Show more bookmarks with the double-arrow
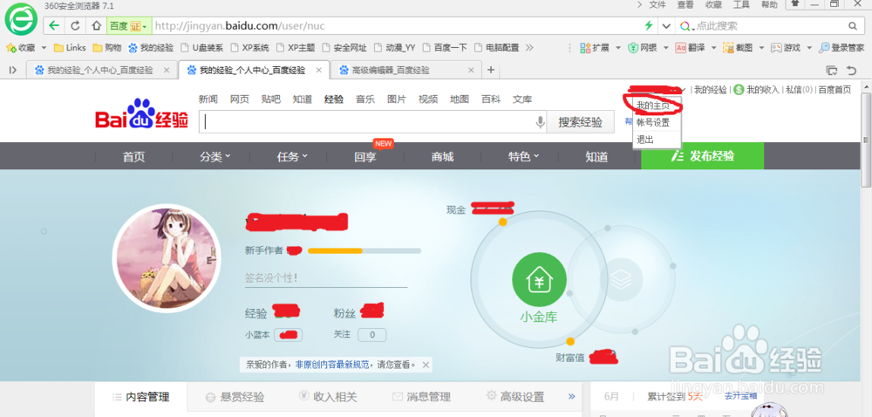Screen dimensions: 872x417 point(529,48)
